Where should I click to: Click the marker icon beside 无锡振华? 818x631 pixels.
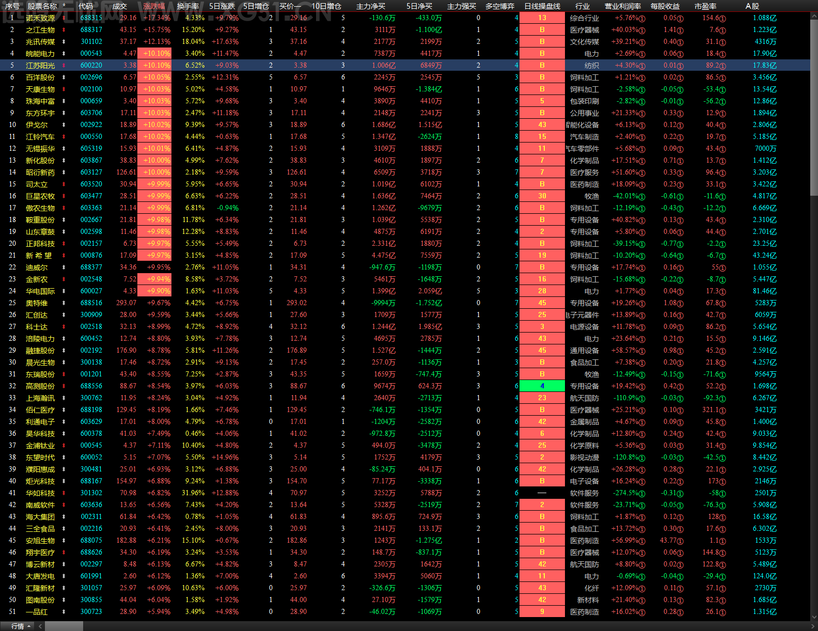point(64,149)
